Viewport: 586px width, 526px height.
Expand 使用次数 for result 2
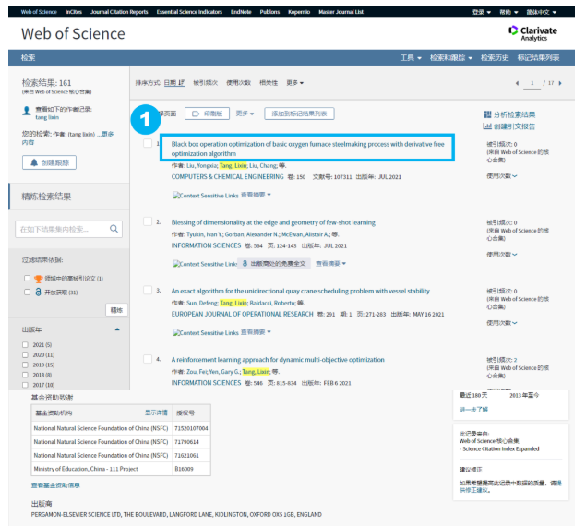(x=501, y=255)
